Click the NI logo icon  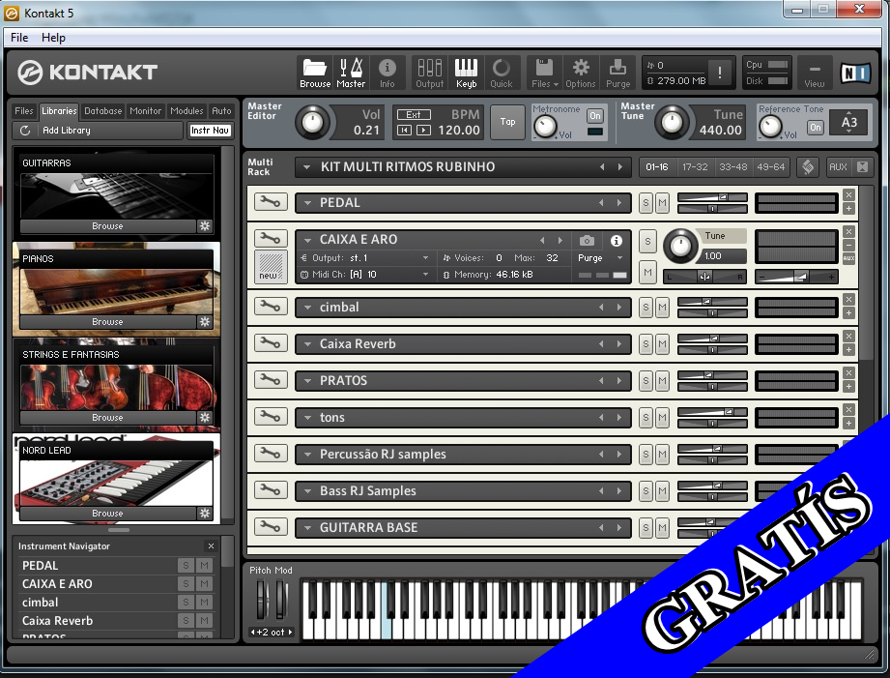coord(855,73)
